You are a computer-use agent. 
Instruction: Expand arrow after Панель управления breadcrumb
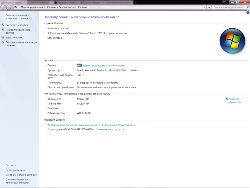(x=45, y=7)
